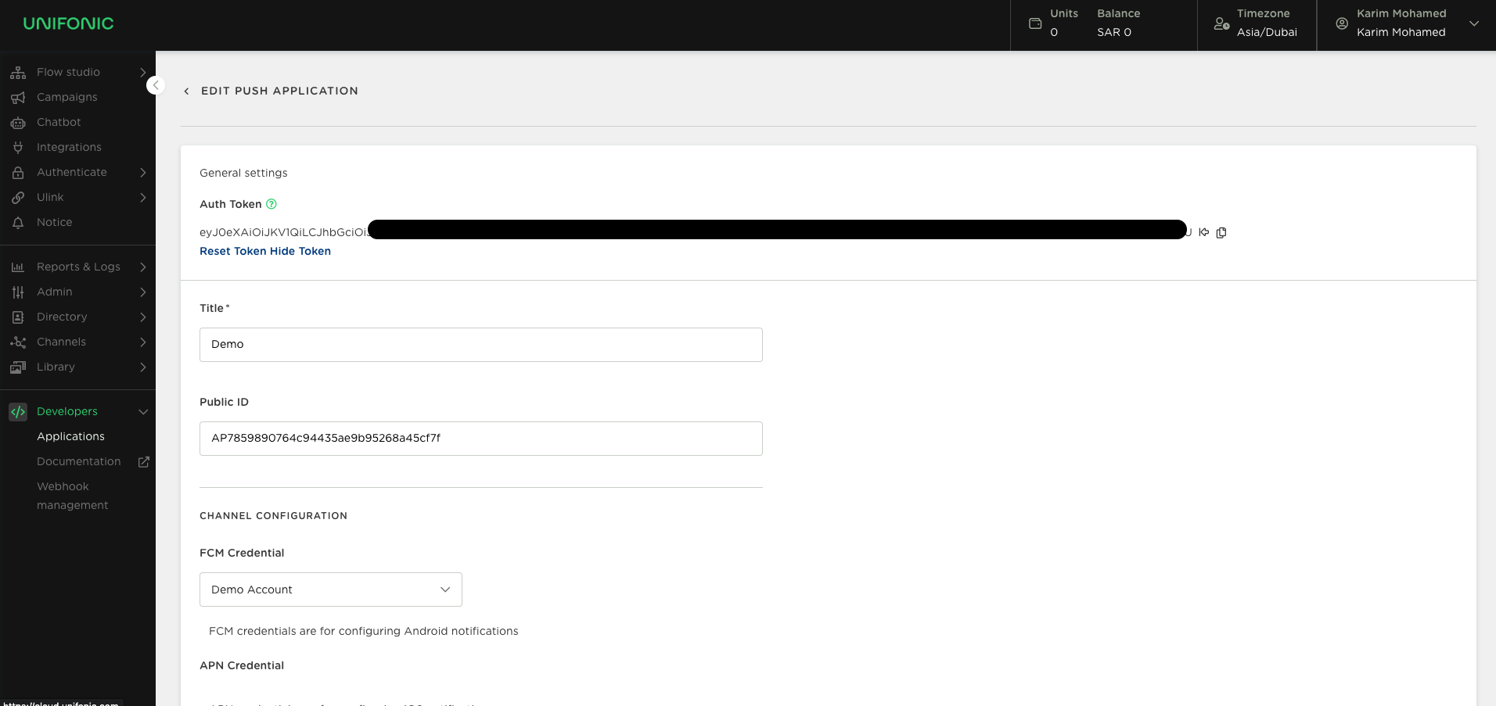Click the Flow studio sidebar icon
Image resolution: width=1496 pixels, height=706 pixels.
click(18, 73)
